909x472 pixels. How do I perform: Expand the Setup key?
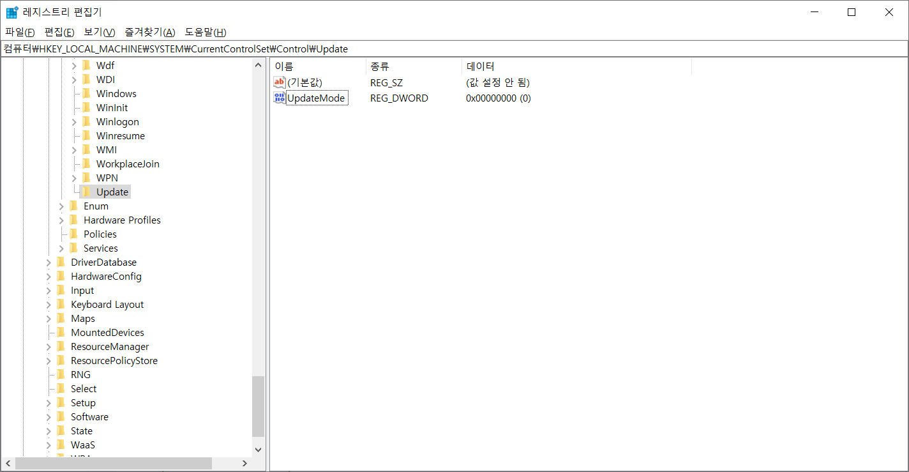click(49, 403)
